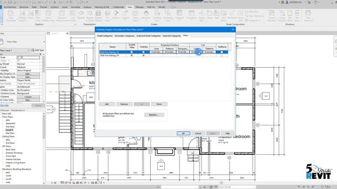Switch to Annotation Categories tab

124,36
